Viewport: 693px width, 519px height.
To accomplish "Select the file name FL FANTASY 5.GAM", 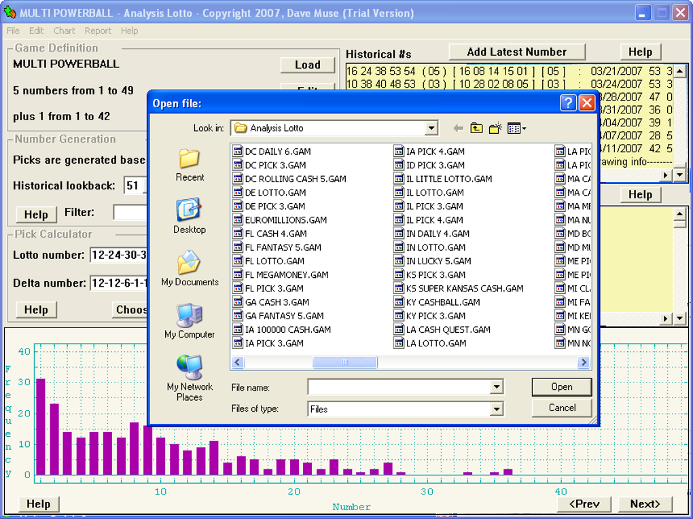I will click(283, 247).
